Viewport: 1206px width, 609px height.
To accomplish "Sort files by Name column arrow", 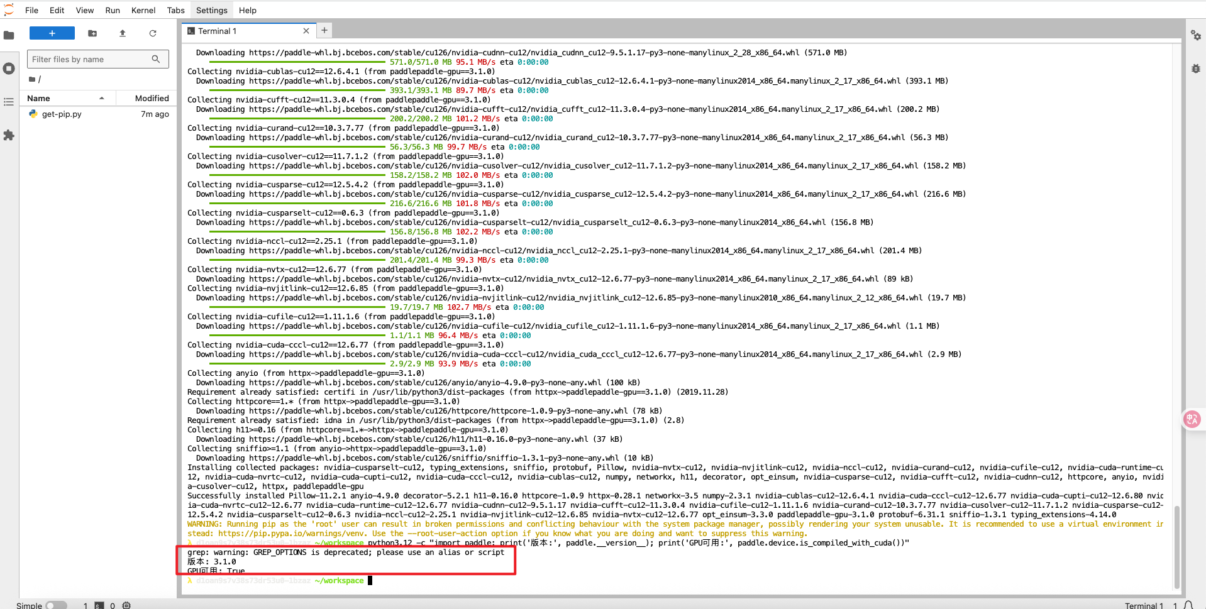I will (102, 98).
